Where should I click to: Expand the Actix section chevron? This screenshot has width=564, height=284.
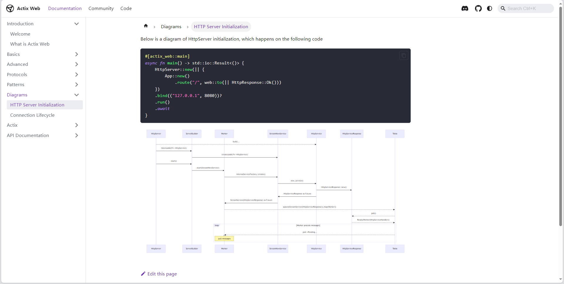[x=77, y=125]
